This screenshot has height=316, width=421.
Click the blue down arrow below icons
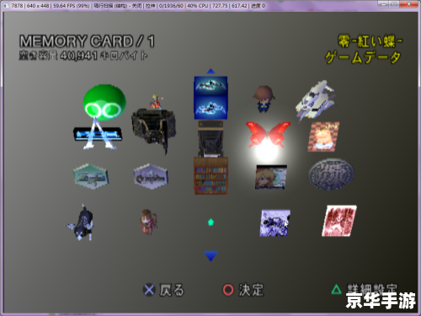click(x=210, y=256)
